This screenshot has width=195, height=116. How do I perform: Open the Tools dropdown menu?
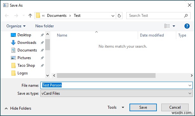click(x=116, y=107)
